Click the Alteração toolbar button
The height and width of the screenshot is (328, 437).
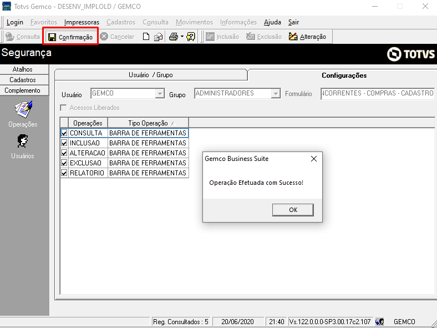307,37
